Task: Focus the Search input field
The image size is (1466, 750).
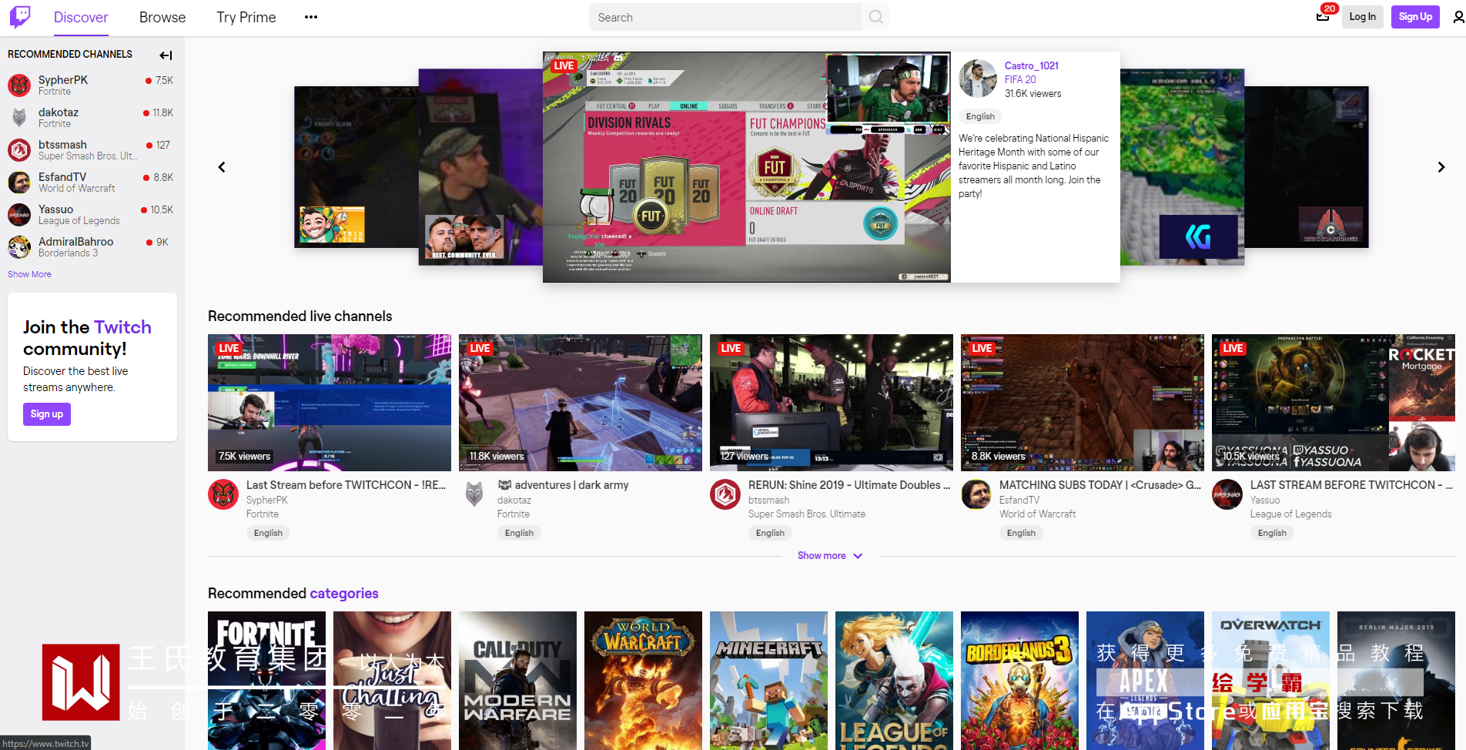Action: coord(725,17)
